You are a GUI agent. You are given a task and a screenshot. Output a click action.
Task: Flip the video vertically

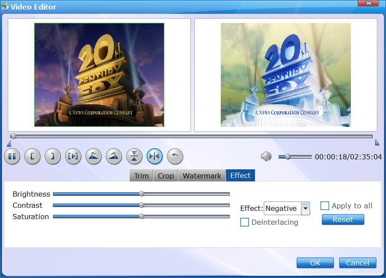134,156
